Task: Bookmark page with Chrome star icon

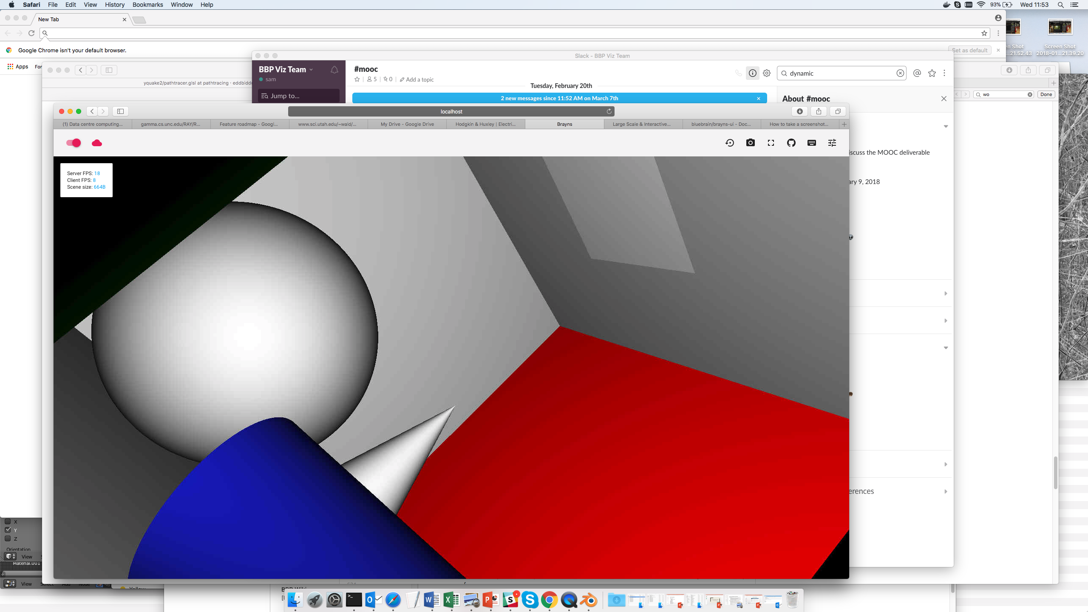Action: pos(984,33)
